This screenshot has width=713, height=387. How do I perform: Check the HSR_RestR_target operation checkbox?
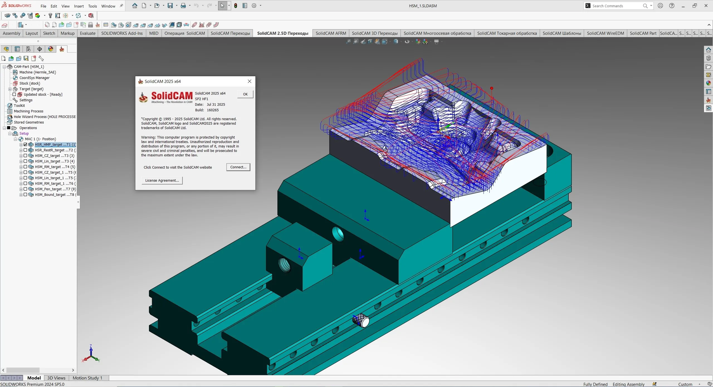click(x=25, y=150)
